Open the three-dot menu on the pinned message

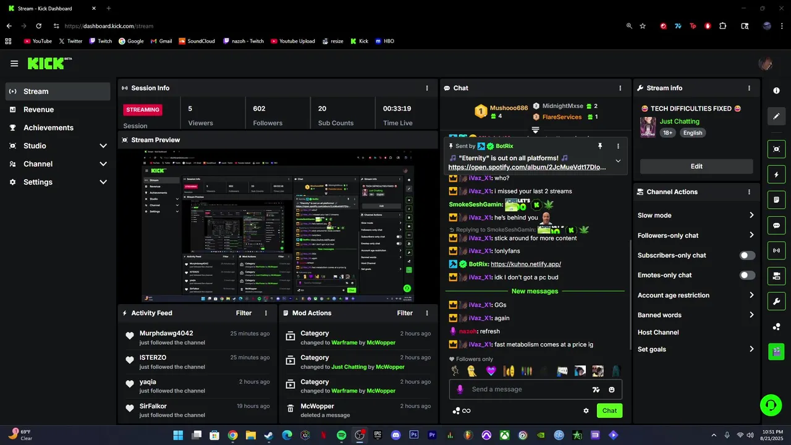click(x=618, y=146)
